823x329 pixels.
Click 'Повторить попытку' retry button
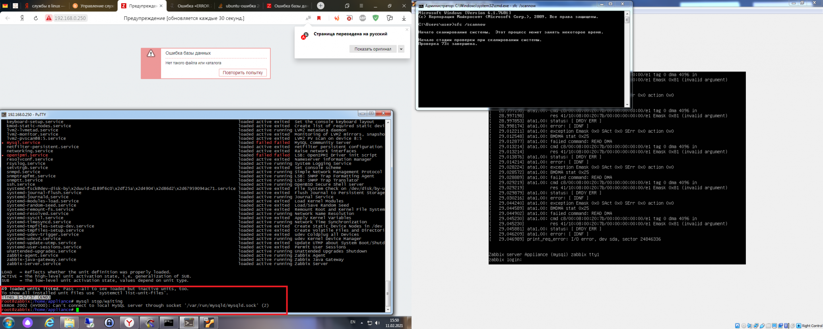tap(243, 73)
